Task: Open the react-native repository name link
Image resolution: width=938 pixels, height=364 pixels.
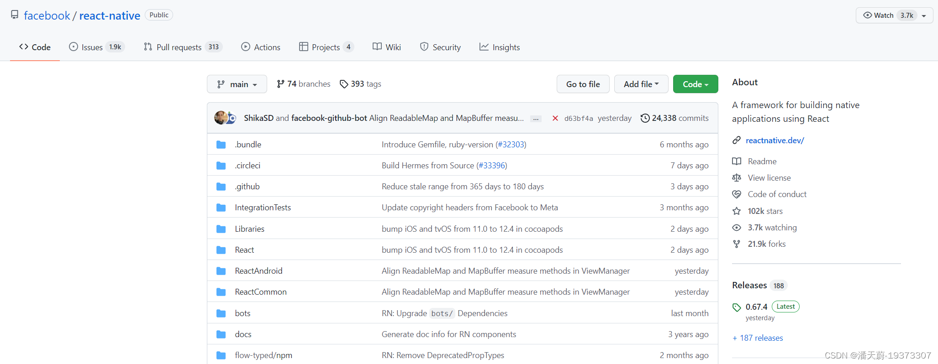Action: (110, 16)
